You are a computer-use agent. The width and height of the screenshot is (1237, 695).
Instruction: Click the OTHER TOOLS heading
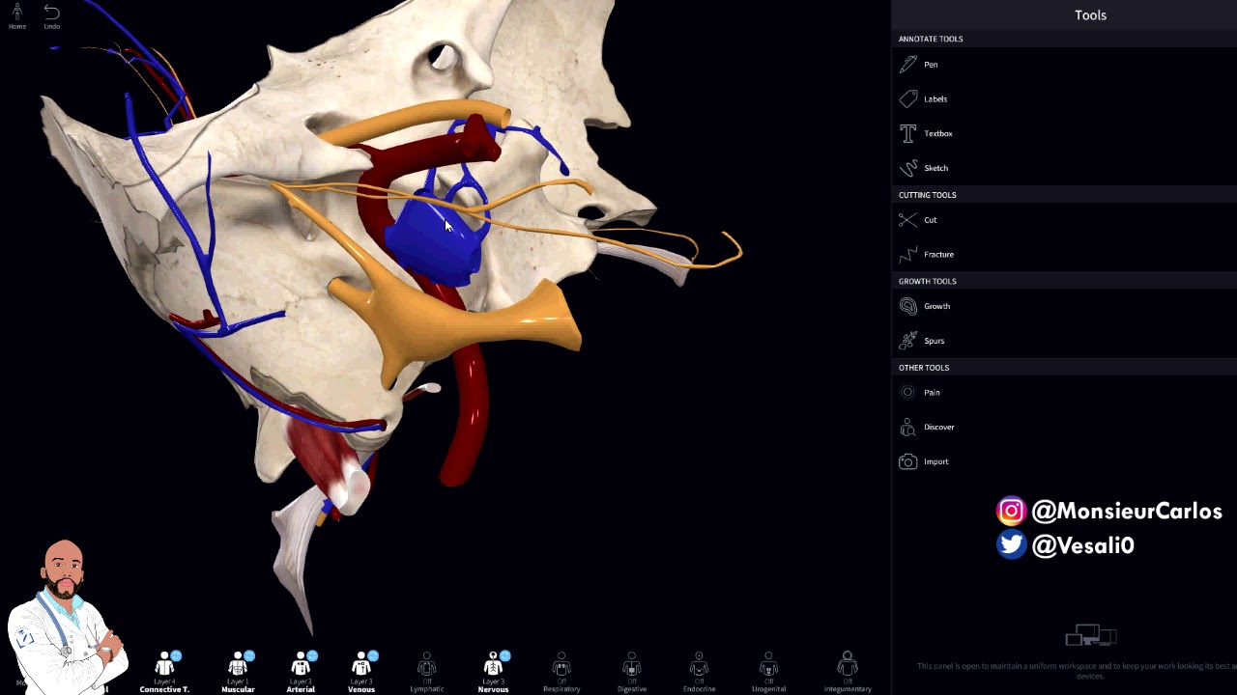coord(924,368)
